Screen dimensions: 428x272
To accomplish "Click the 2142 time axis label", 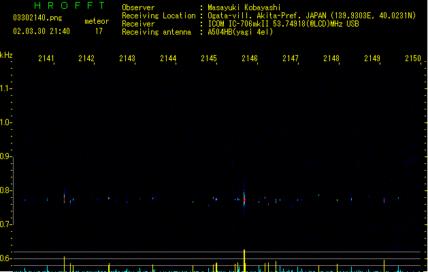I will tap(86, 58).
